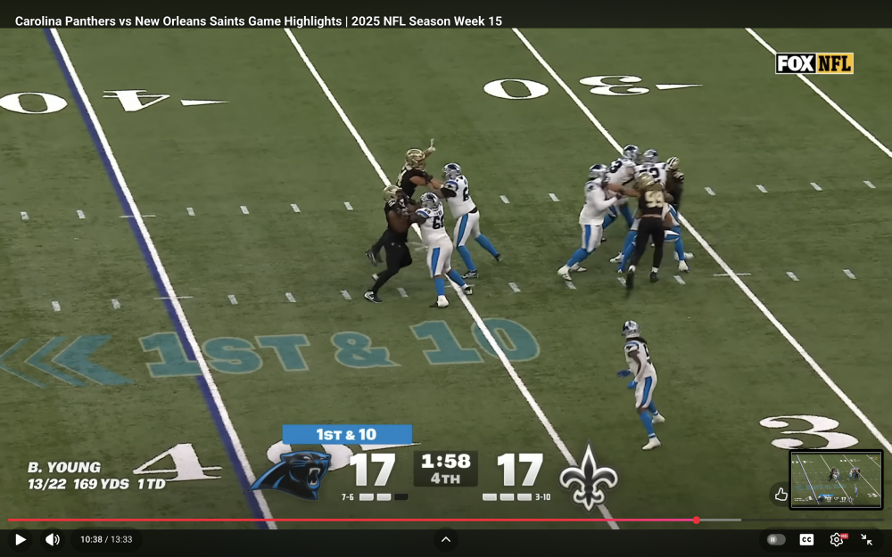The image size is (892, 557).
Task: Click the red progress bar scrubber handle
Action: click(696, 520)
